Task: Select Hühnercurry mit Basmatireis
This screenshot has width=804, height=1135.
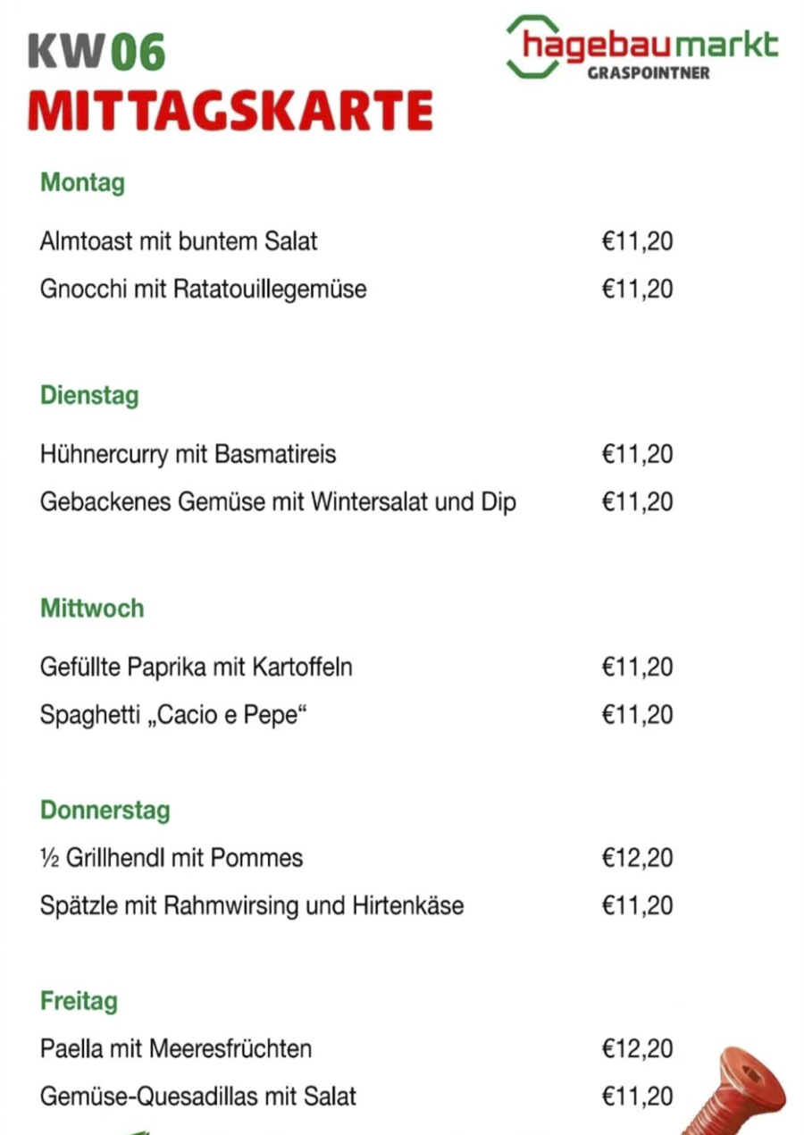Action: [188, 454]
